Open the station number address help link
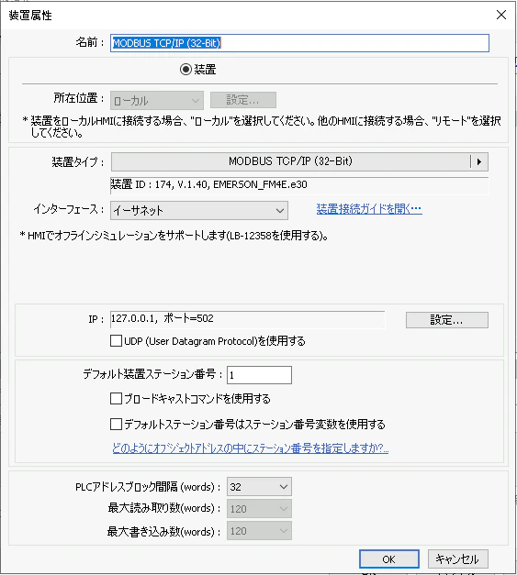The height and width of the screenshot is (575, 517). coord(251,448)
